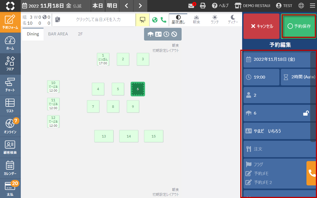Select table 14 on floor

(x=129, y=136)
